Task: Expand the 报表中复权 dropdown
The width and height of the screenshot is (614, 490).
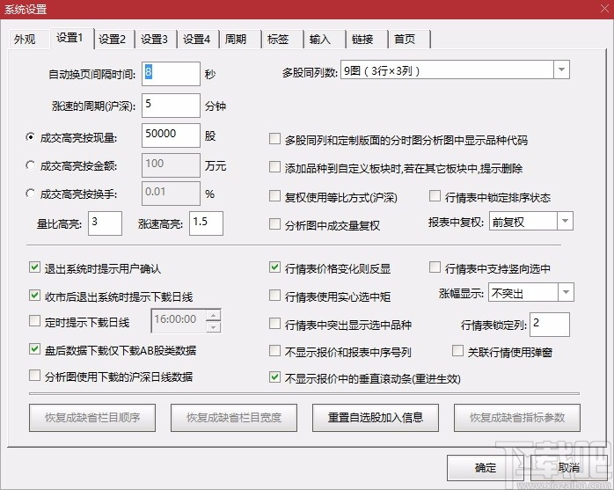Action: pyautogui.click(x=565, y=221)
